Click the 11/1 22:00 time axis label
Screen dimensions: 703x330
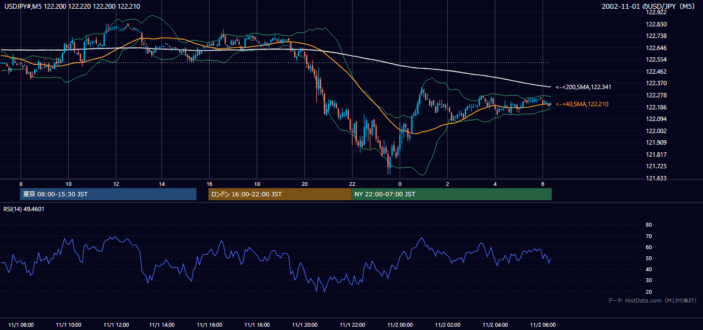(353, 324)
